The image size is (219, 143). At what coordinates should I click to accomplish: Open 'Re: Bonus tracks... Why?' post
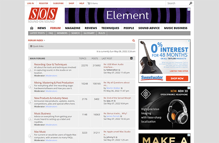tap(115, 113)
